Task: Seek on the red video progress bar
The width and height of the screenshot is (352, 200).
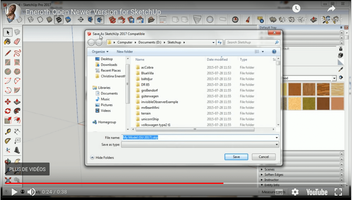Action: pos(114,183)
